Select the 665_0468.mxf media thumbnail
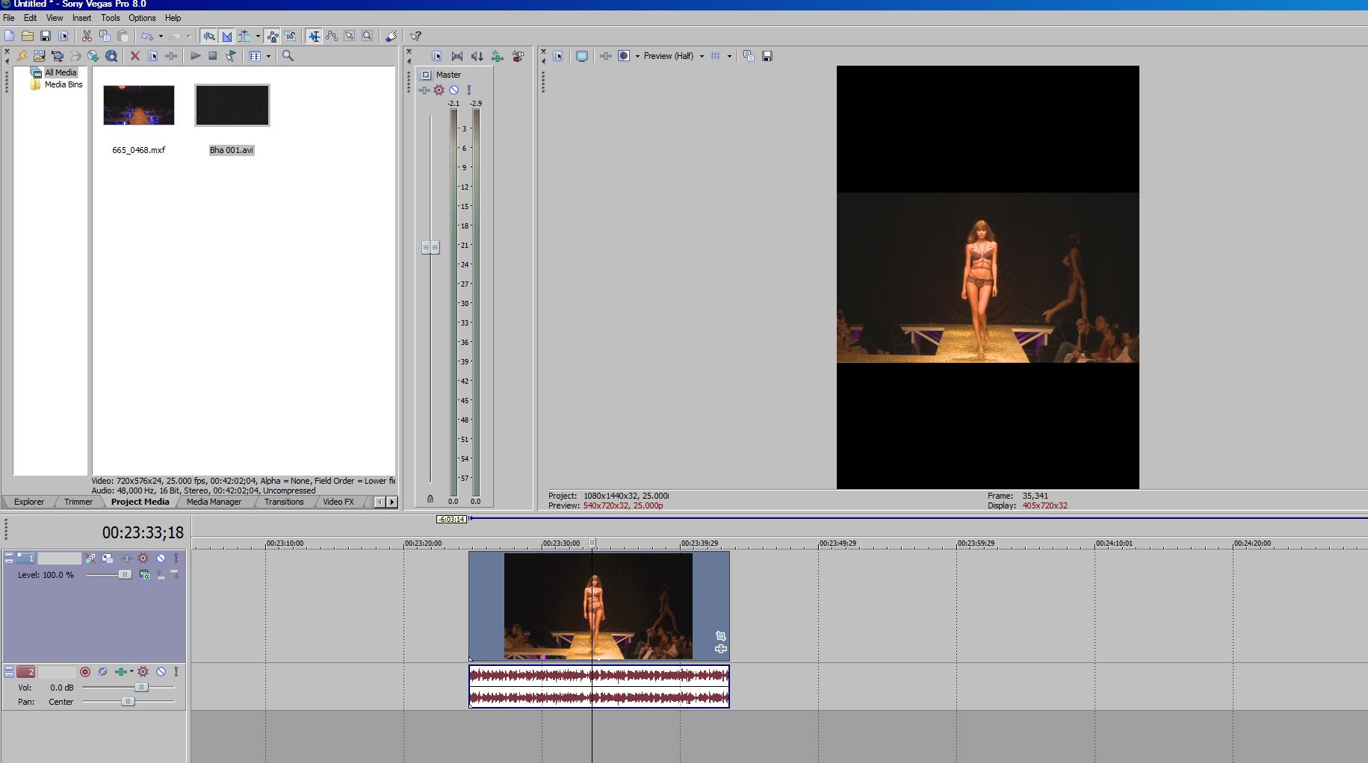This screenshot has width=1368, height=763. point(138,105)
